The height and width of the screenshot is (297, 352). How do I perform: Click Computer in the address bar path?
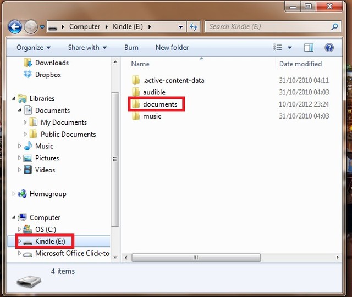tap(85, 27)
